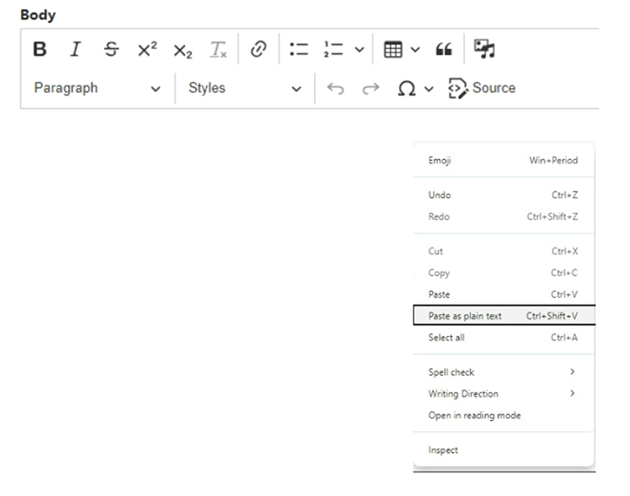Screen dimensions: 630x496
Task: Insert a block quote
Action: coord(444,50)
